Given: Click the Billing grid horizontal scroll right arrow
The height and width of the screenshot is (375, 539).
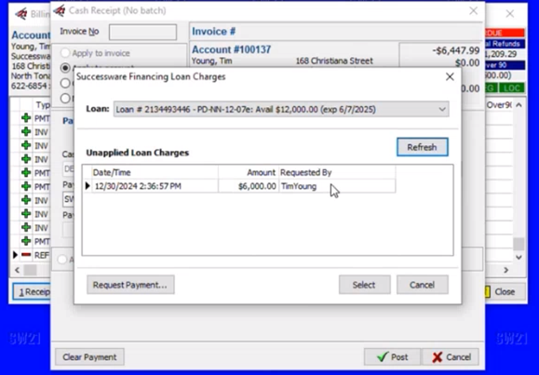Looking at the screenshot, I should pyautogui.click(x=506, y=270).
